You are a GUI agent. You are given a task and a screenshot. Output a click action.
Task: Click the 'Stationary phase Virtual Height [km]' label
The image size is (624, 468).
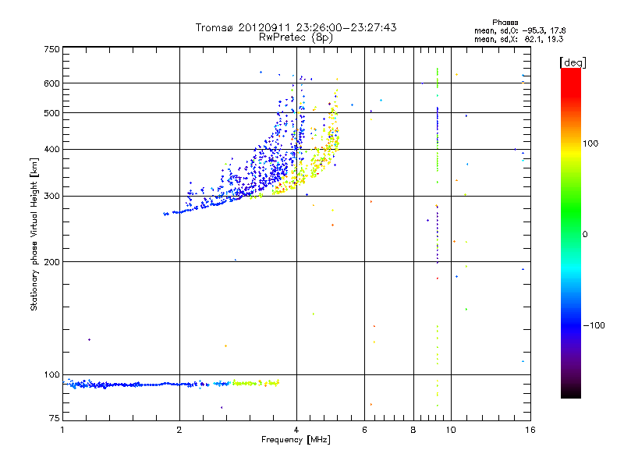[34, 234]
